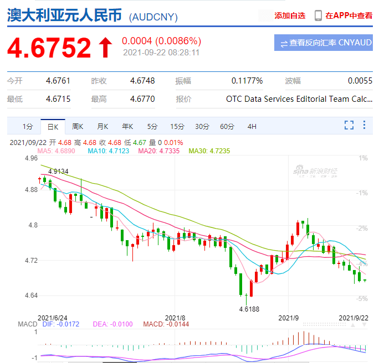The width and height of the screenshot is (374, 363).
Task: Click the DEA: -0.0100 indicator label
Action: [112, 324]
